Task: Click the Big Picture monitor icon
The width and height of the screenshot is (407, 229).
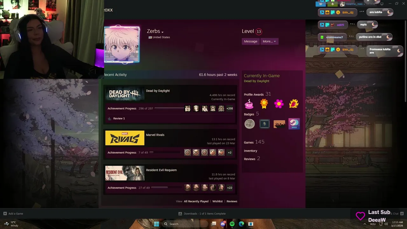Action: click(x=382, y=4)
